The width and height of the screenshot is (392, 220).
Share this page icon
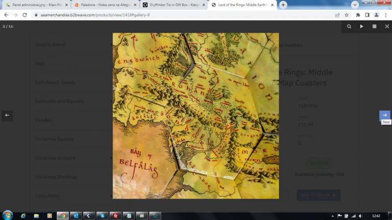[x=337, y=15]
